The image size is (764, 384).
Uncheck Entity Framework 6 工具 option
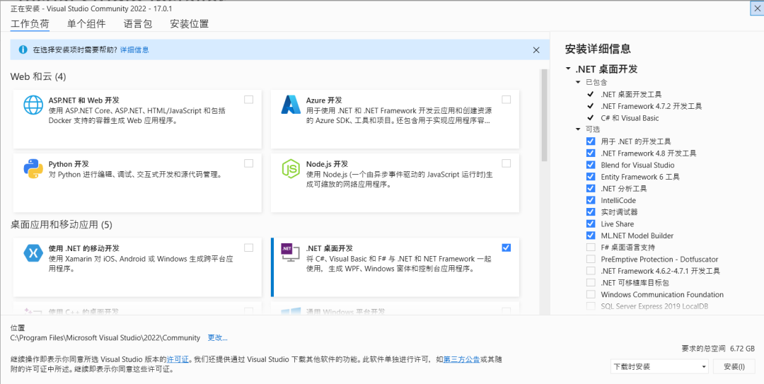[x=591, y=176]
